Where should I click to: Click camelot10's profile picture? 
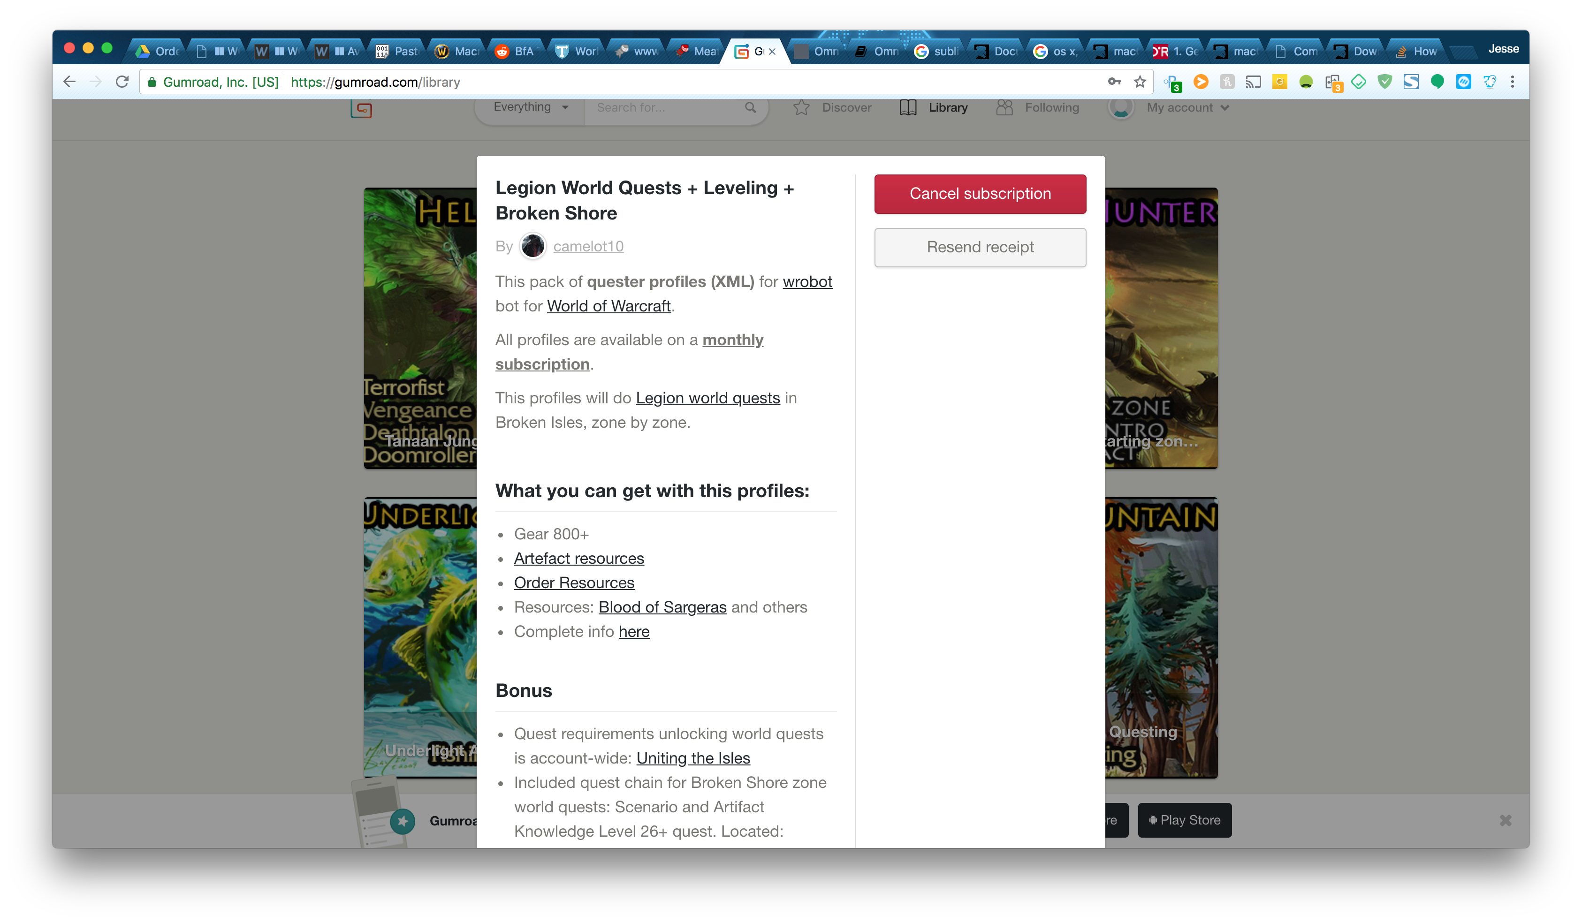[532, 246]
